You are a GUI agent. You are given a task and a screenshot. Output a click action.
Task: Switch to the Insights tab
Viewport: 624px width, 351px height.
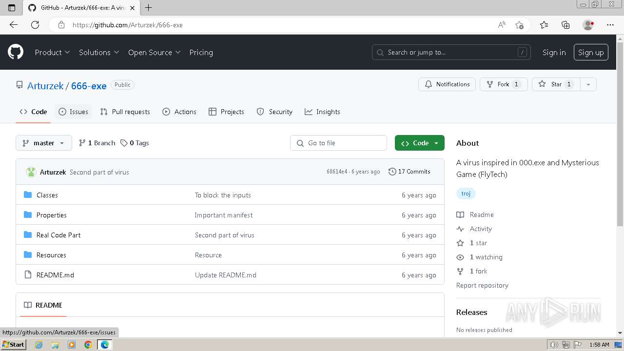pos(322,112)
